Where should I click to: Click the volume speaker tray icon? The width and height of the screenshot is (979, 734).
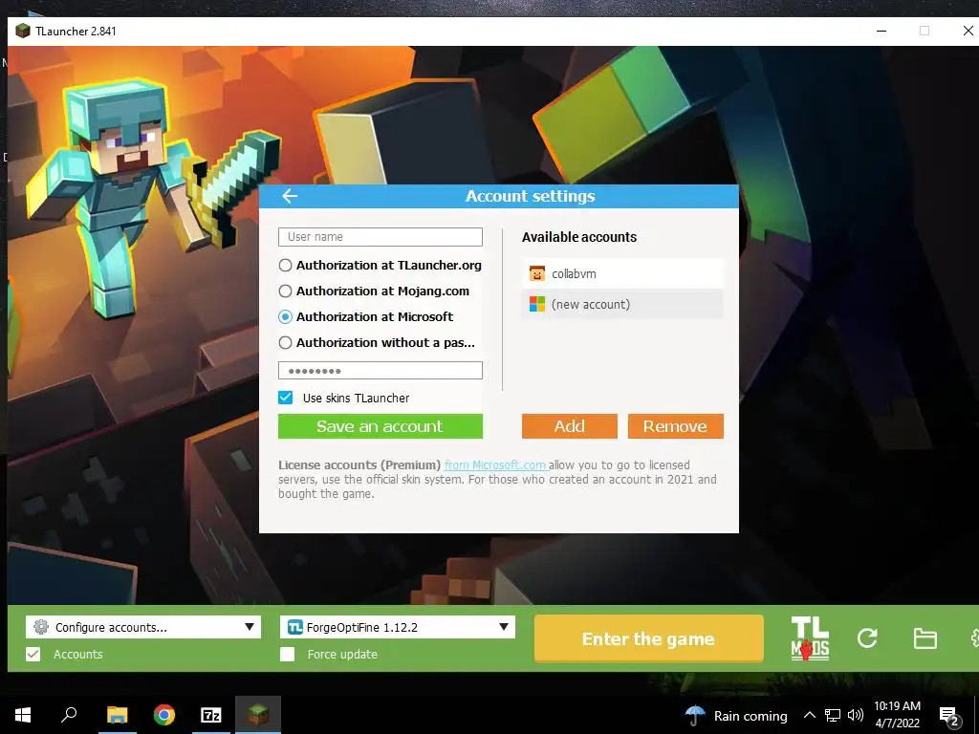(856, 715)
